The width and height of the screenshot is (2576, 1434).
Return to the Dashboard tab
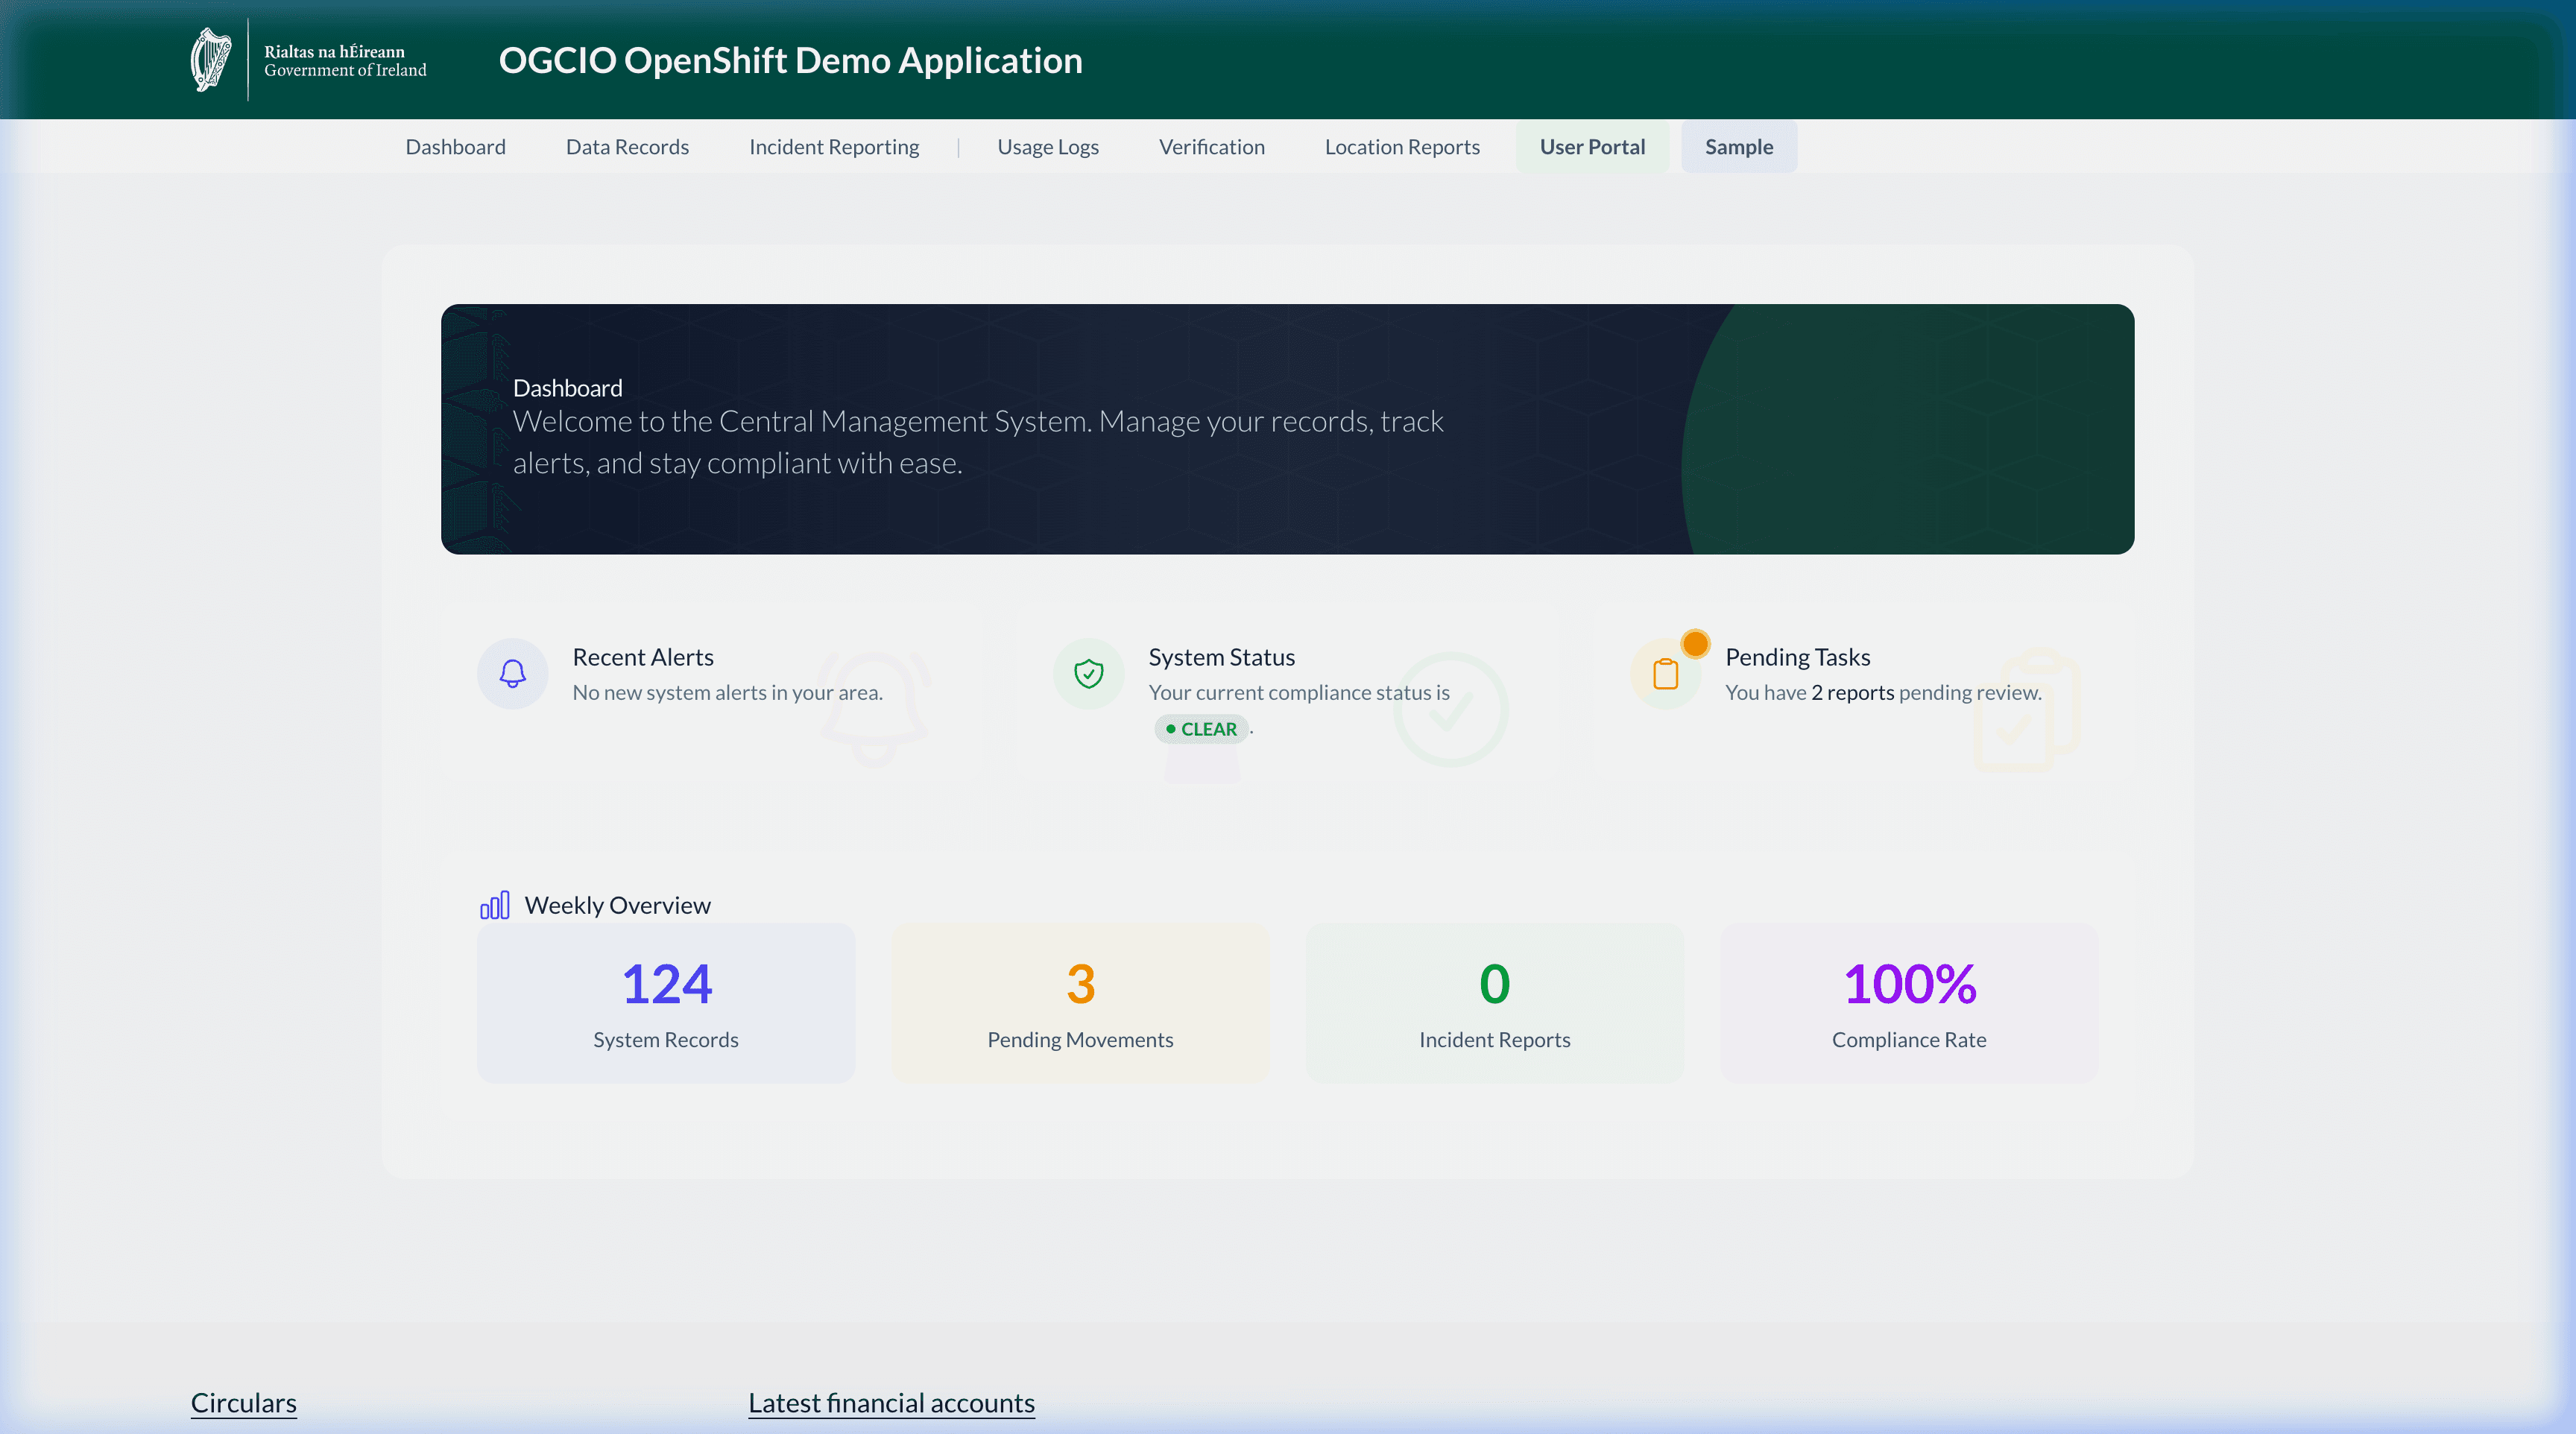[x=455, y=146]
